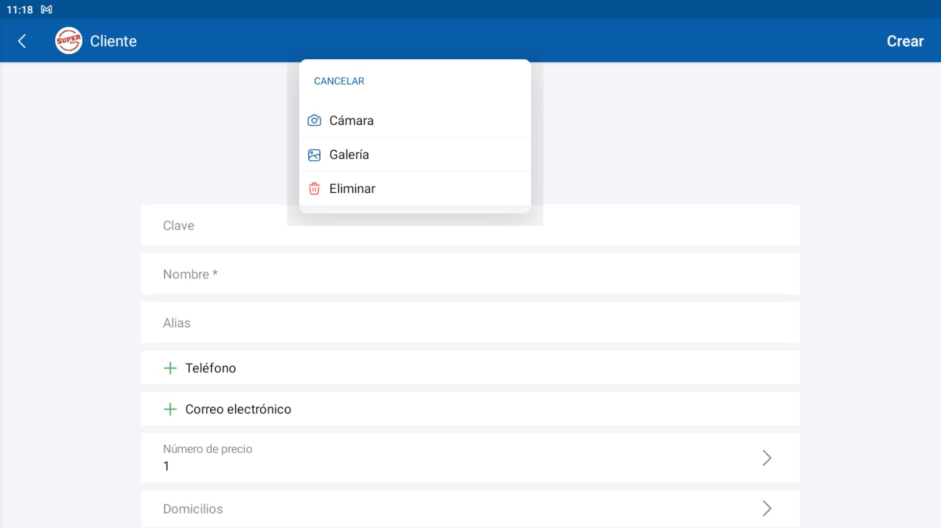Expand the Número de precio chevron

(767, 458)
